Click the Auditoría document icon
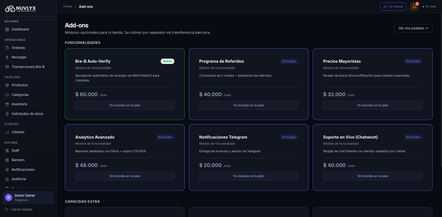Screen dimensions: 442x217 (7, 179)
